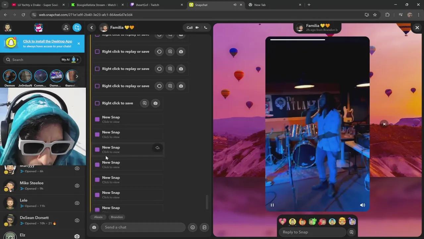Mute the snap video sound
Image resolution: width=424 pixels, height=239 pixels.
(x=362, y=205)
